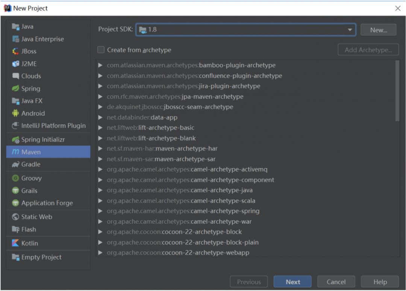The image size is (406, 291).
Task: Open Help for the dialog
Action: [x=380, y=282]
